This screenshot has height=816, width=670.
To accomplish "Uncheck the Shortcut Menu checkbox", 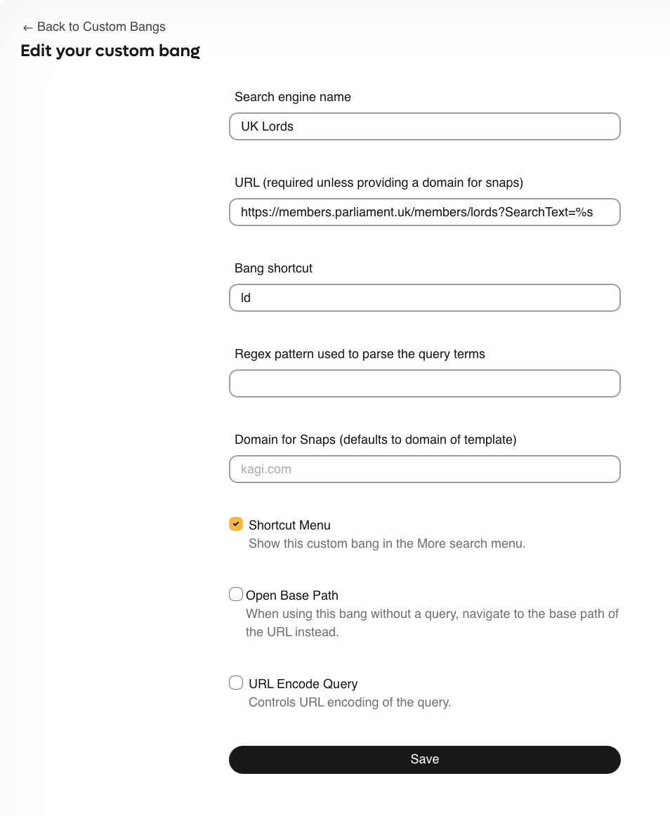I will [236, 524].
